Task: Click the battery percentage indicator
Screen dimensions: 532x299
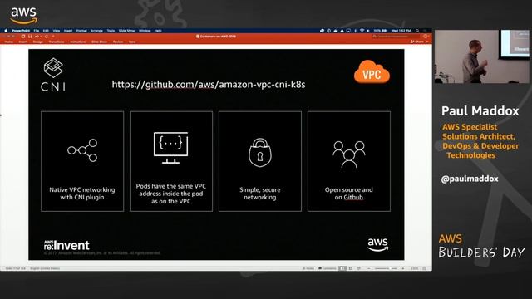Action: pos(380,31)
